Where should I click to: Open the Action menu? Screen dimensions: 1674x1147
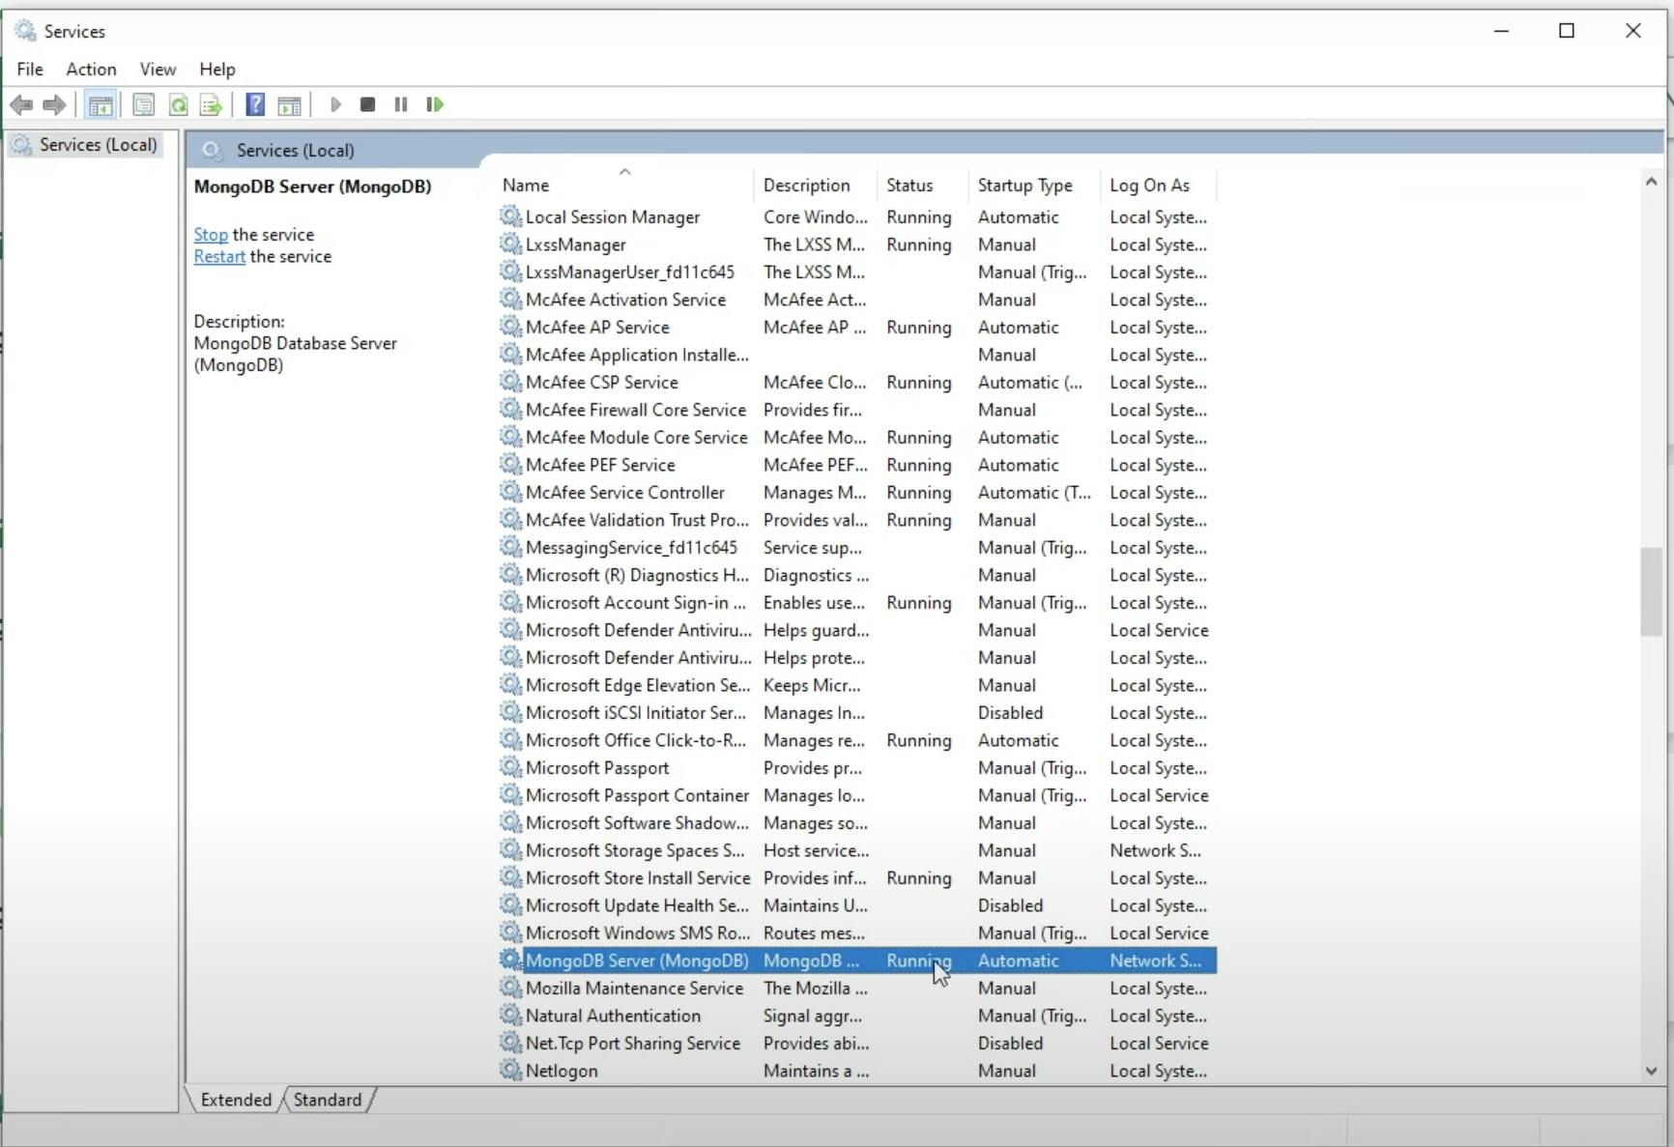(91, 69)
